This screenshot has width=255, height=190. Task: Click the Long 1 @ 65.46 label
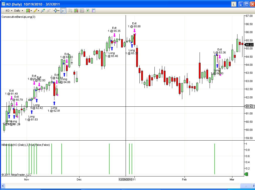point(112,54)
